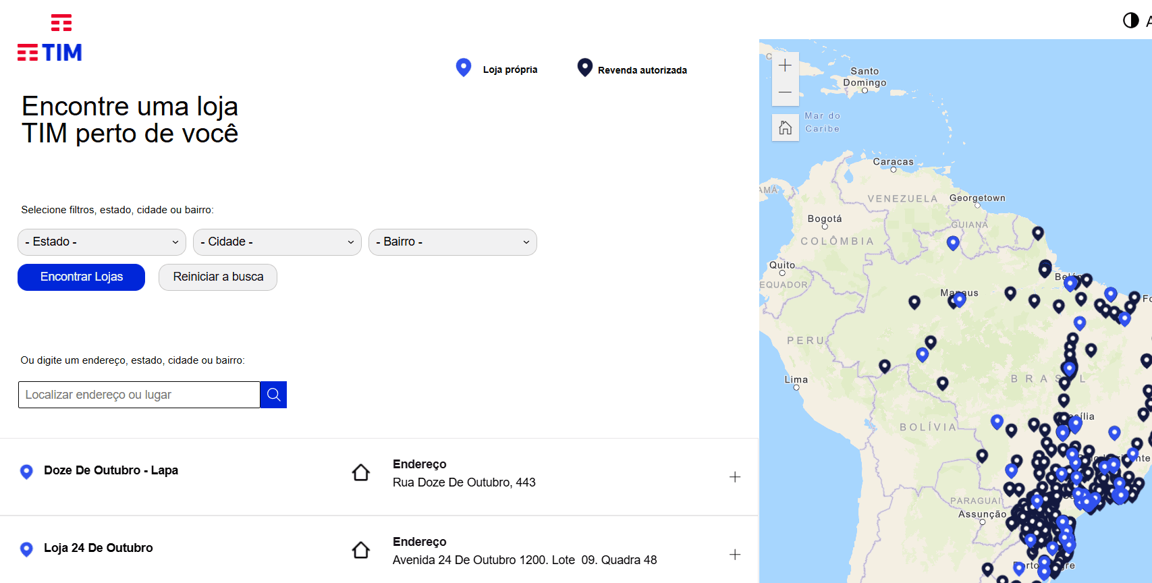Zoom in on the map
The image size is (1152, 583).
click(x=785, y=65)
